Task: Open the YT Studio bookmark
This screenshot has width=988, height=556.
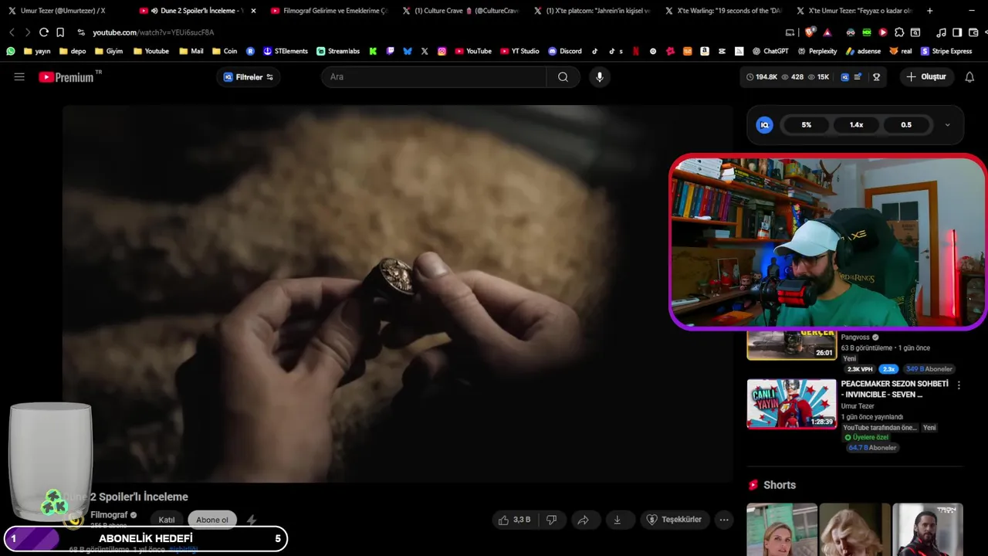Action: [x=519, y=51]
